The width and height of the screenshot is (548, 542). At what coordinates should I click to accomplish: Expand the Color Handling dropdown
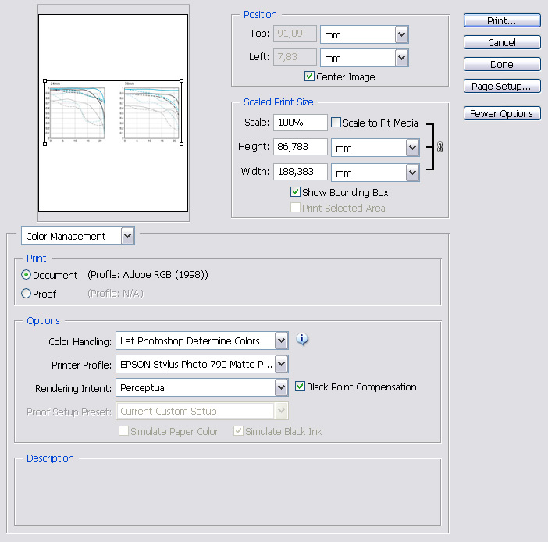click(281, 341)
